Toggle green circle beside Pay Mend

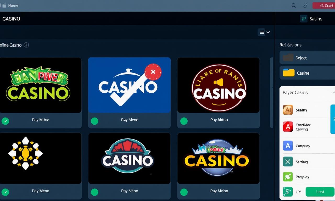coord(94,121)
